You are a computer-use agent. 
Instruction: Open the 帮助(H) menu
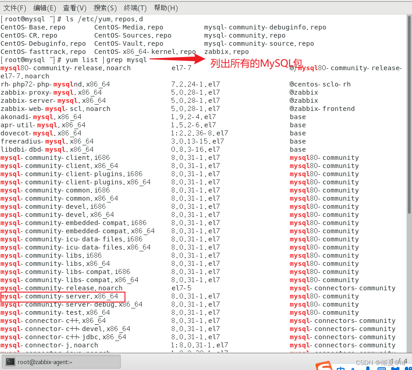point(166,8)
